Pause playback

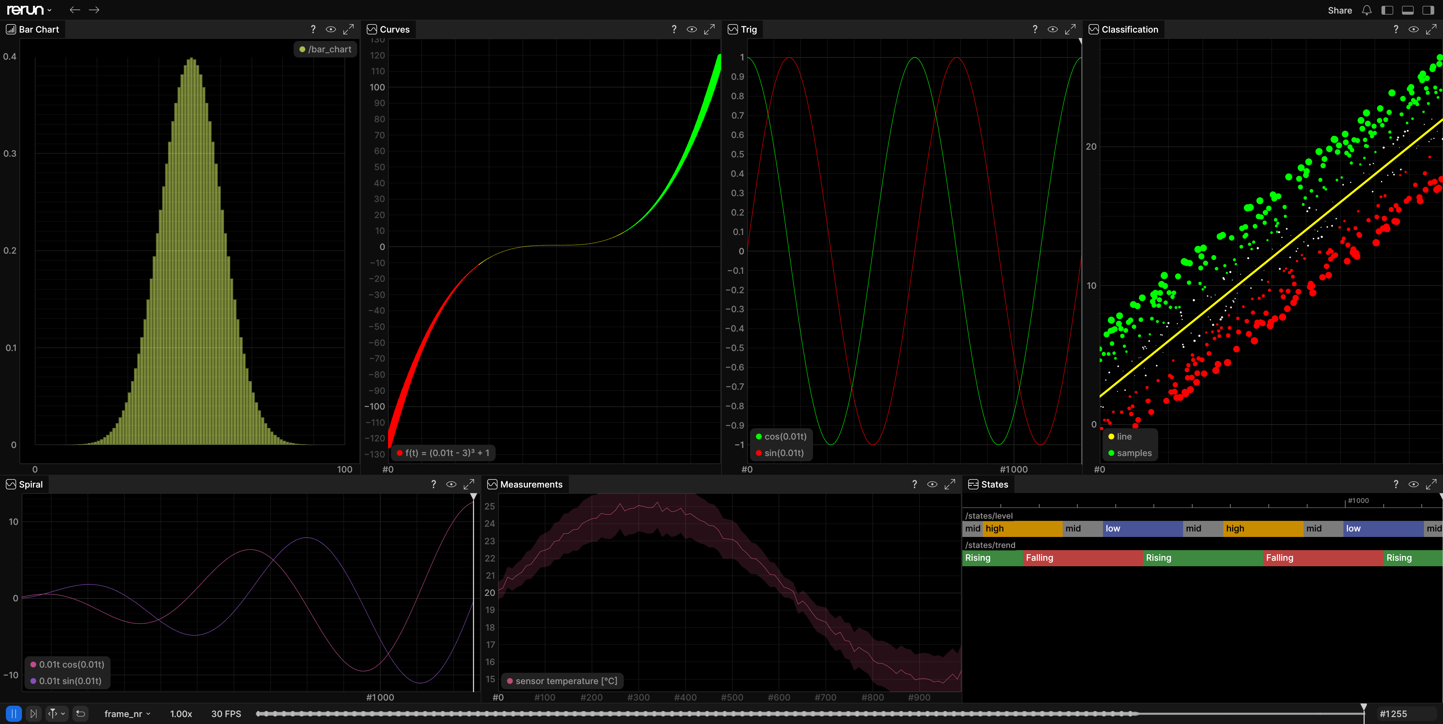point(14,713)
